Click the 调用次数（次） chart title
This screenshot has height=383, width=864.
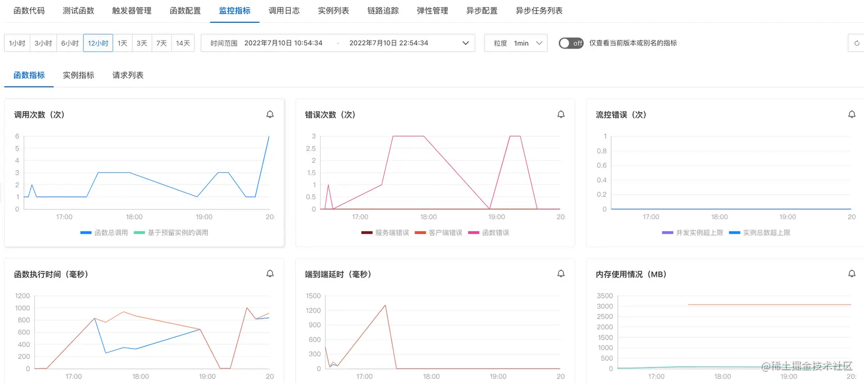pyautogui.click(x=39, y=115)
